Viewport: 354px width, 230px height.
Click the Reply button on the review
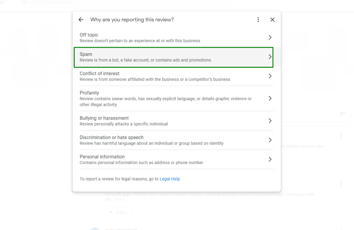click(119, 212)
